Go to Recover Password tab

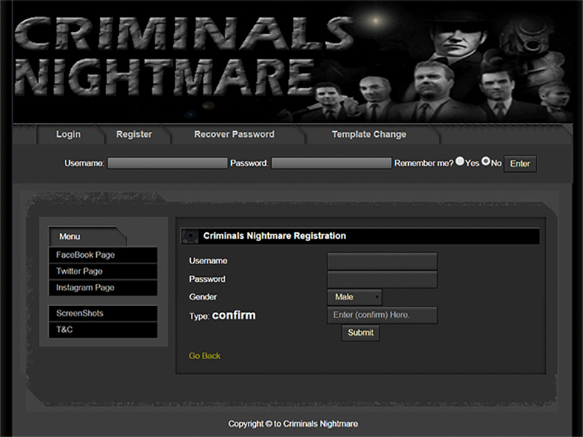pyautogui.click(x=234, y=134)
